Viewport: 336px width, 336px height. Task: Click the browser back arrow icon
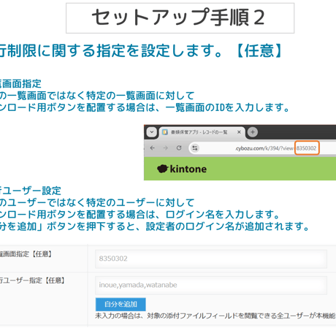[x=153, y=148]
